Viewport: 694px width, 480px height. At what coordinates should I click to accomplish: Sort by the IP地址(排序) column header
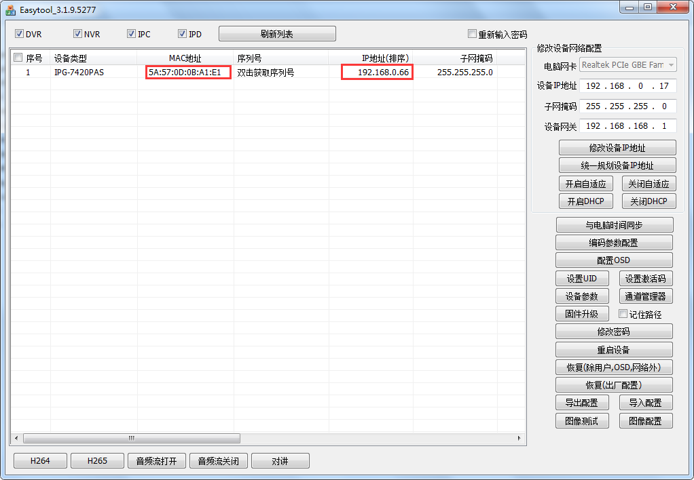(x=371, y=58)
